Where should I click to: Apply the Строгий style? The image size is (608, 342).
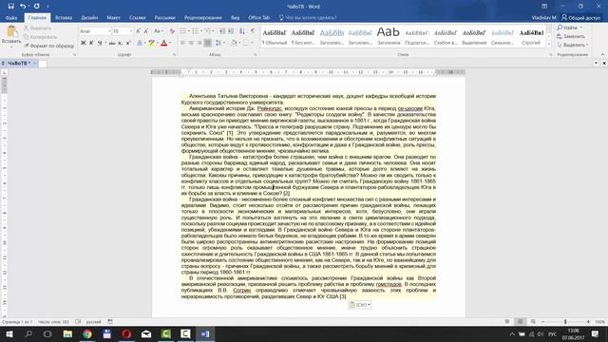coord(531,37)
